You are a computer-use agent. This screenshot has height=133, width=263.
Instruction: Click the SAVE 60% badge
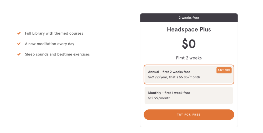tap(224, 70)
